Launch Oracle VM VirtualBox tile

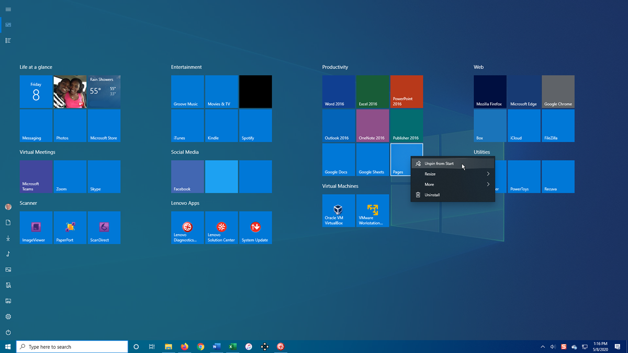(339, 211)
